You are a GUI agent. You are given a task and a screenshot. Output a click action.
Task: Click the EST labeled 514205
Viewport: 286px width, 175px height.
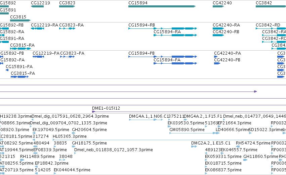tap(43, 170)
